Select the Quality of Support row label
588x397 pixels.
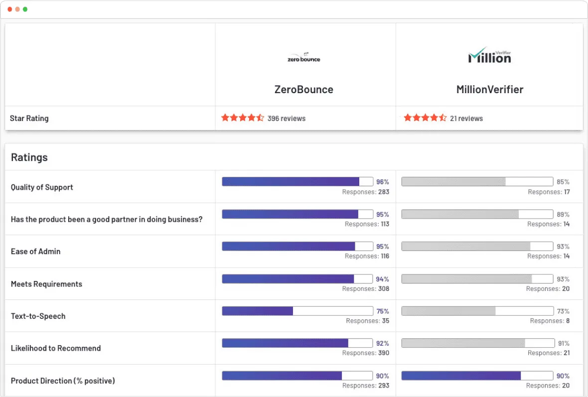click(x=42, y=187)
